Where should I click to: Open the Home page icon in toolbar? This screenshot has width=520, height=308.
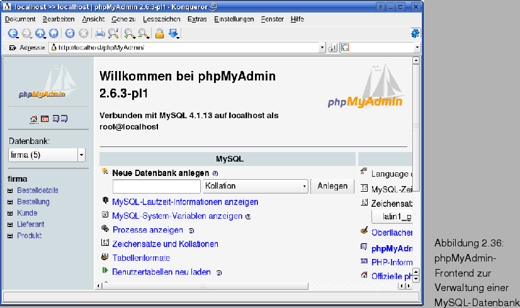(54, 33)
